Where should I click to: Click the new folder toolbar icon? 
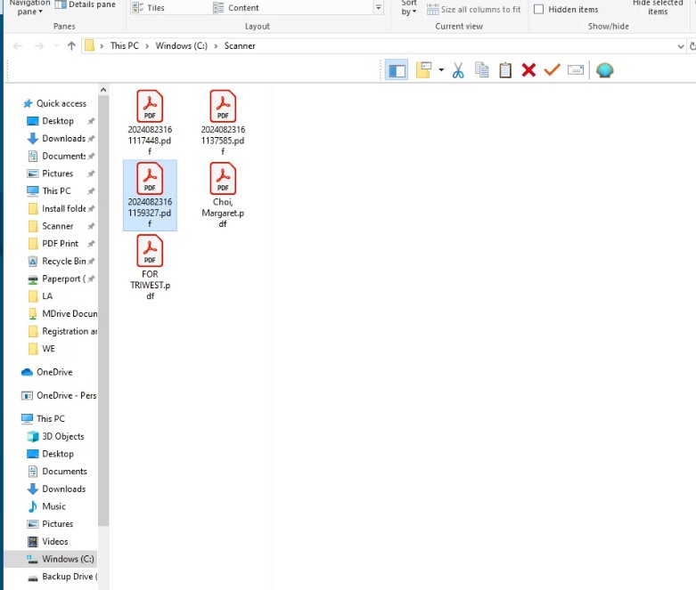click(x=423, y=70)
